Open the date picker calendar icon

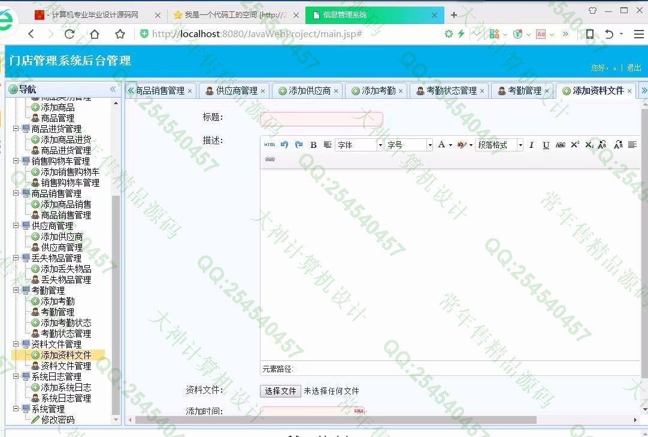click(x=359, y=411)
